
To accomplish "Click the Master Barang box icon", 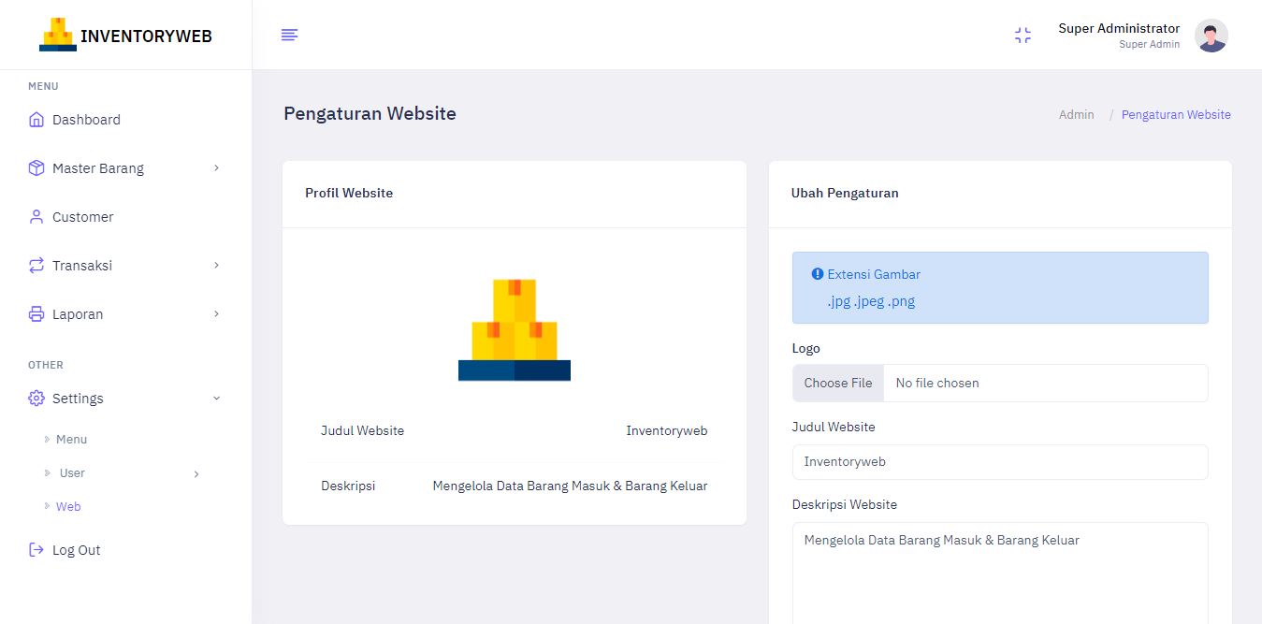I will pos(36,167).
